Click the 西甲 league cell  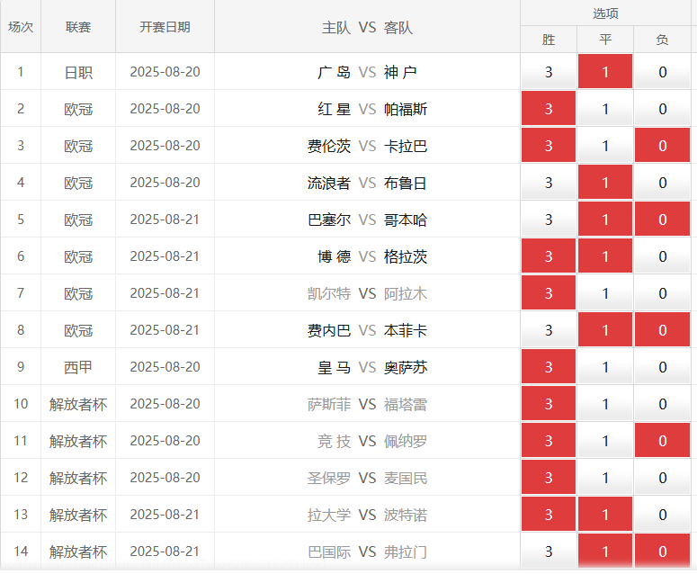(78, 367)
